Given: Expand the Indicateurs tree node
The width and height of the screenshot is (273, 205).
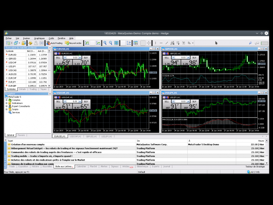Looking at the screenshot, I should pyautogui.click(x=6, y=103).
